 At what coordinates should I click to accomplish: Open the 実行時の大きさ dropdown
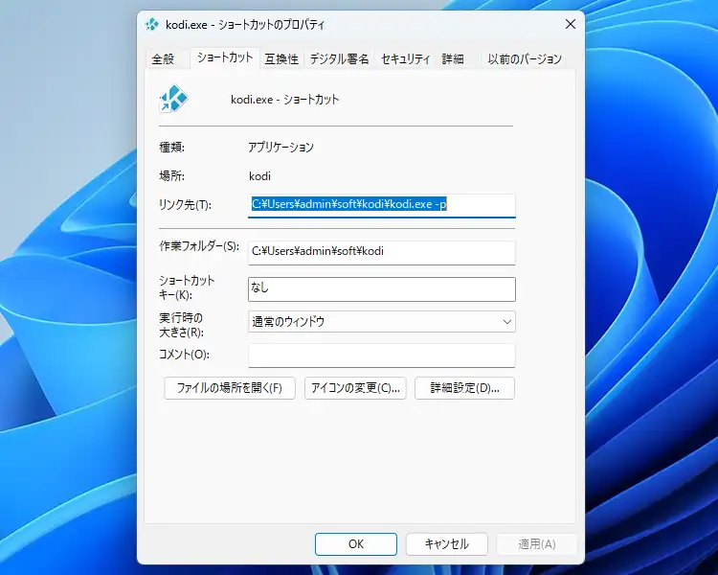(382, 321)
